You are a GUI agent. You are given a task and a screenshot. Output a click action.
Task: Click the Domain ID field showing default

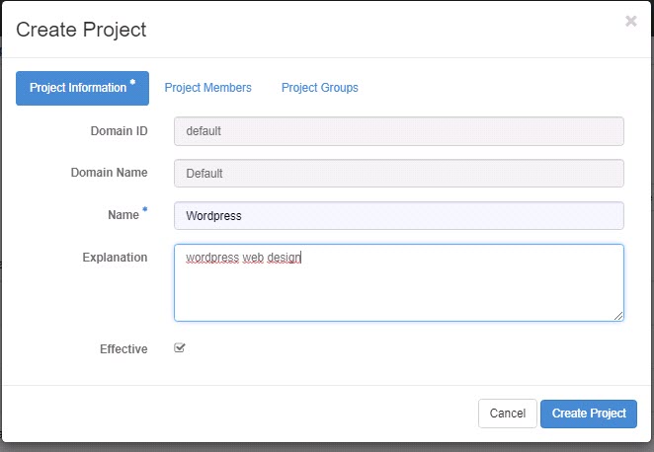399,131
